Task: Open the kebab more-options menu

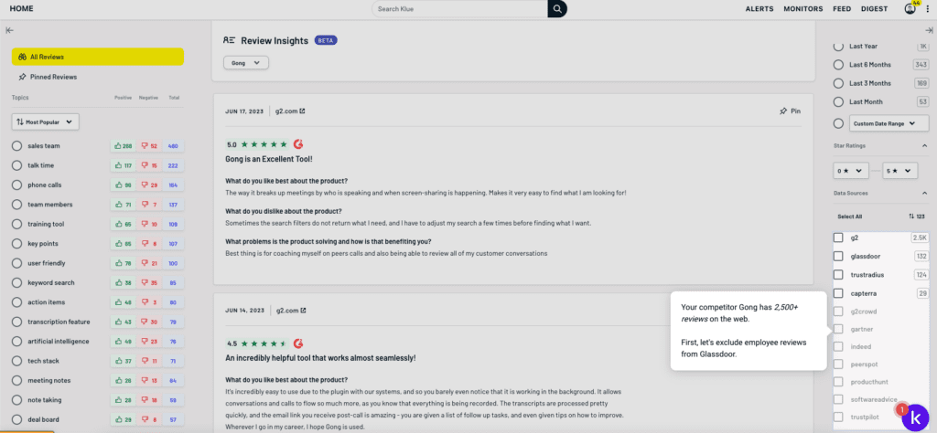Action: 926,9
